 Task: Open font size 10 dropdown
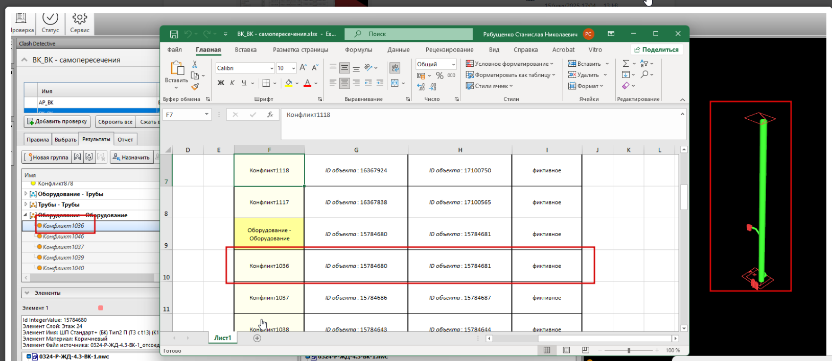(293, 68)
